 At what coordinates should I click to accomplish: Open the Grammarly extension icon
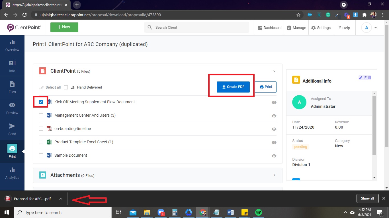pyautogui.click(x=328, y=15)
